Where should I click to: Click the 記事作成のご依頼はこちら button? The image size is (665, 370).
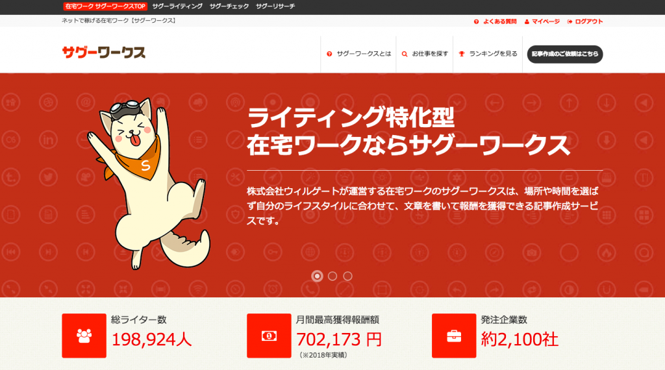(565, 55)
